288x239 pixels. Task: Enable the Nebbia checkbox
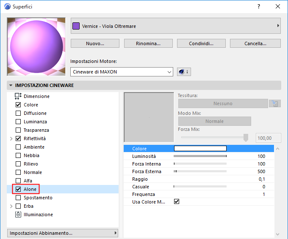(18, 155)
